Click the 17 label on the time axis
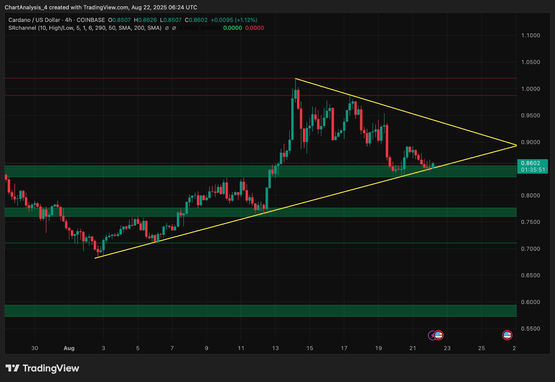 (x=344, y=348)
